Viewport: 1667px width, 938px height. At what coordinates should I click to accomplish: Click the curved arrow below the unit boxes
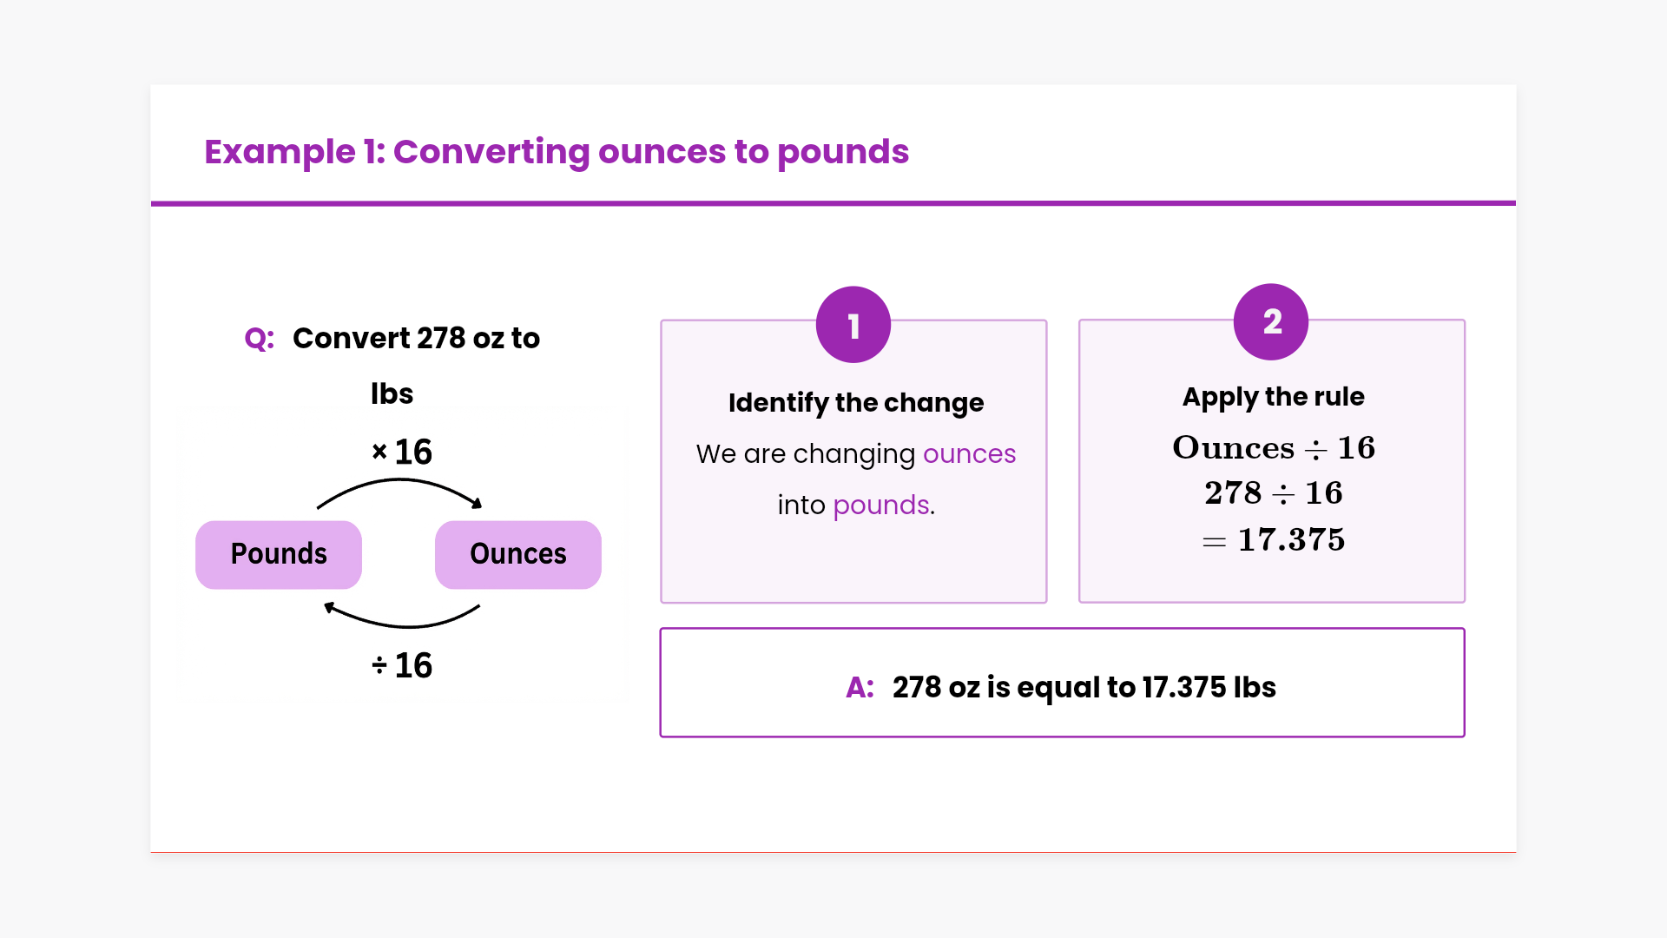[x=402, y=618]
